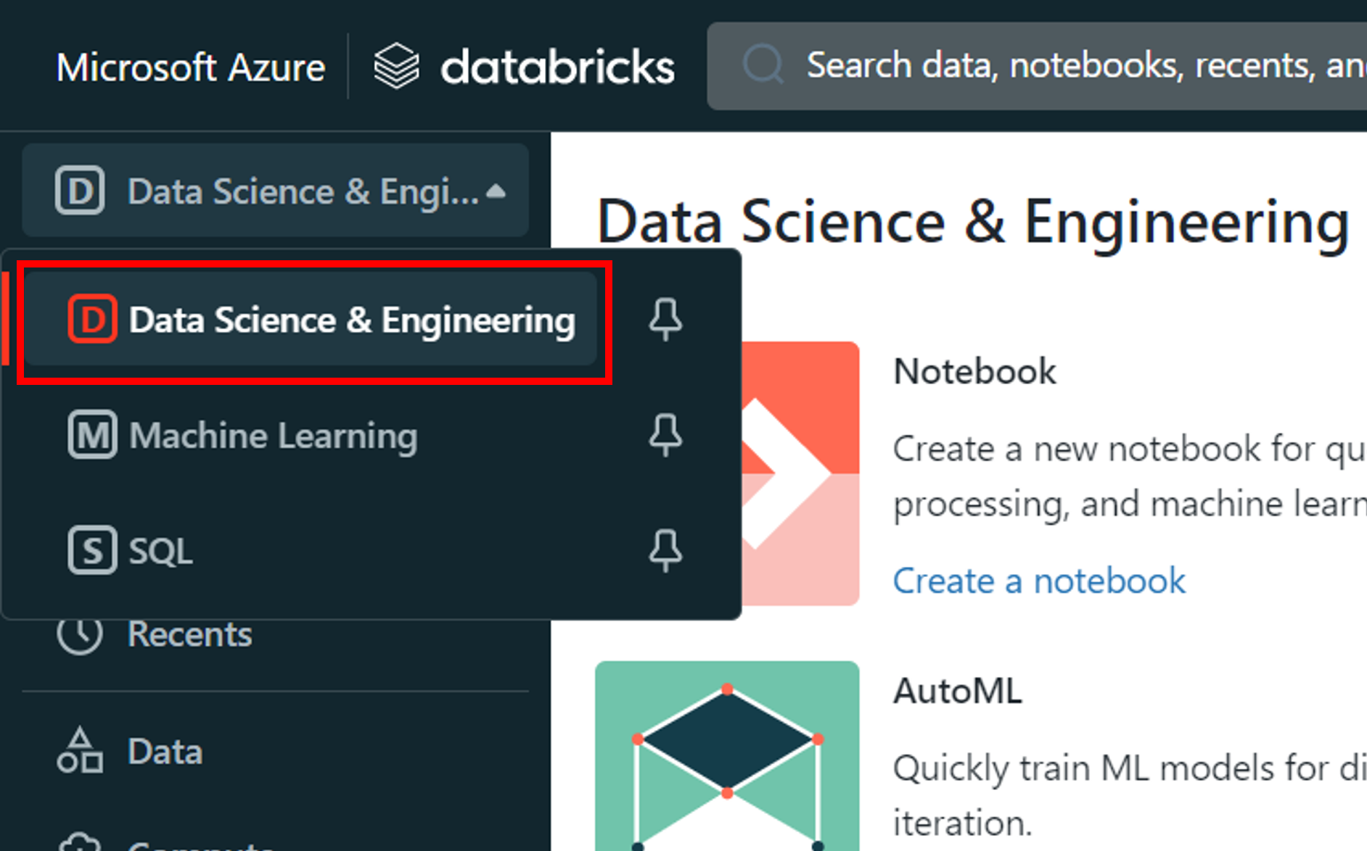Click the M Machine Learning icon
1367x851 pixels.
tap(92, 435)
